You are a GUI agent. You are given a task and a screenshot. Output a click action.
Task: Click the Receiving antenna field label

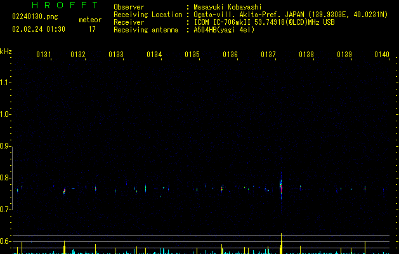coord(146,30)
